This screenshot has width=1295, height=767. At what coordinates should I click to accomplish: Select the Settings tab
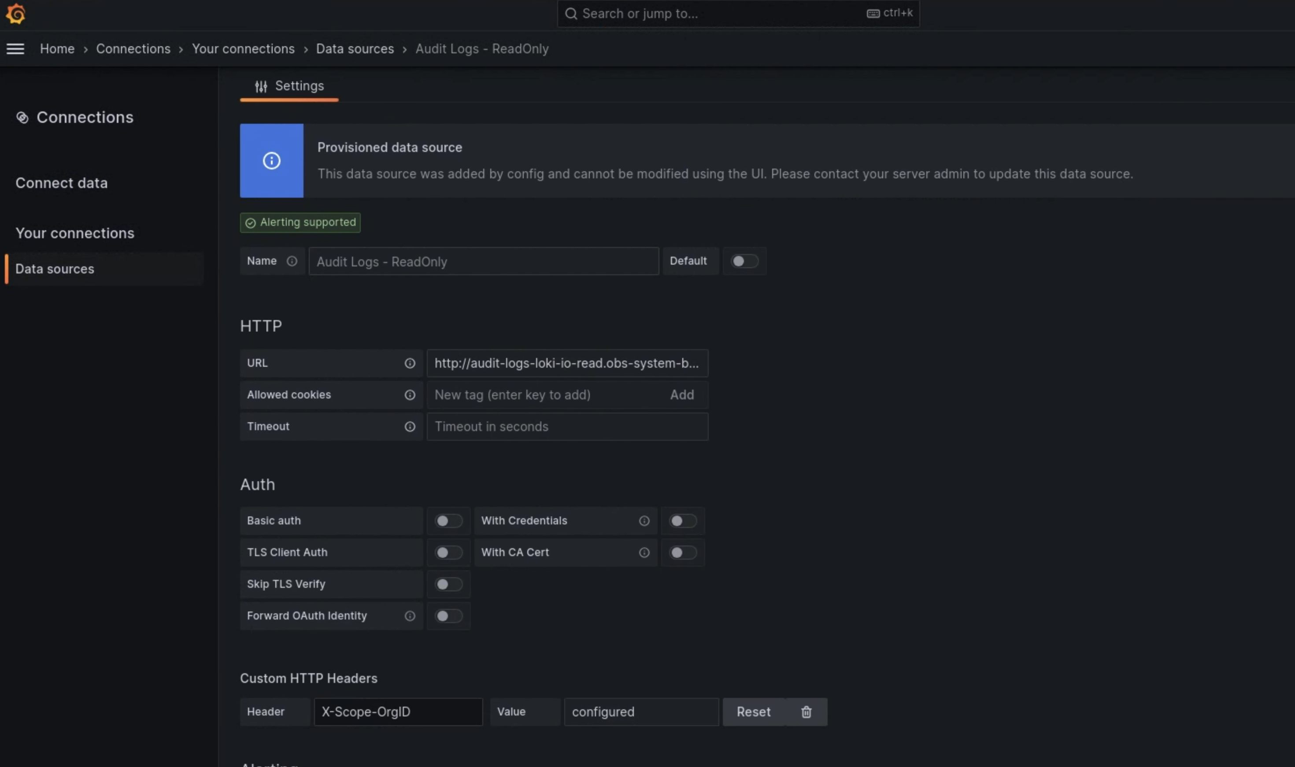(289, 87)
